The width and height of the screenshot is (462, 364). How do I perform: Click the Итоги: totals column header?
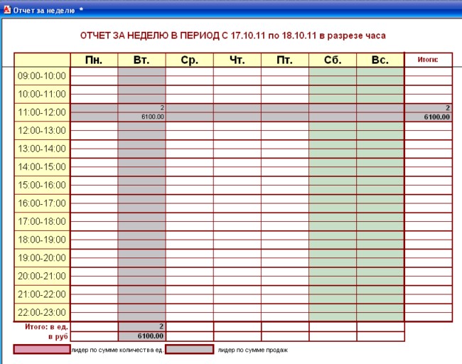coord(428,60)
